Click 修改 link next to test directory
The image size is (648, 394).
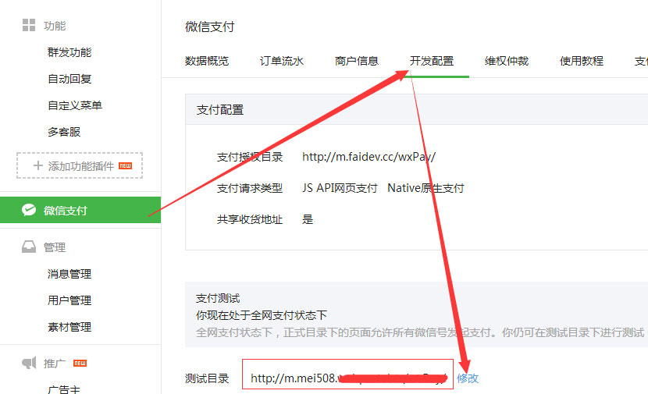pos(468,378)
